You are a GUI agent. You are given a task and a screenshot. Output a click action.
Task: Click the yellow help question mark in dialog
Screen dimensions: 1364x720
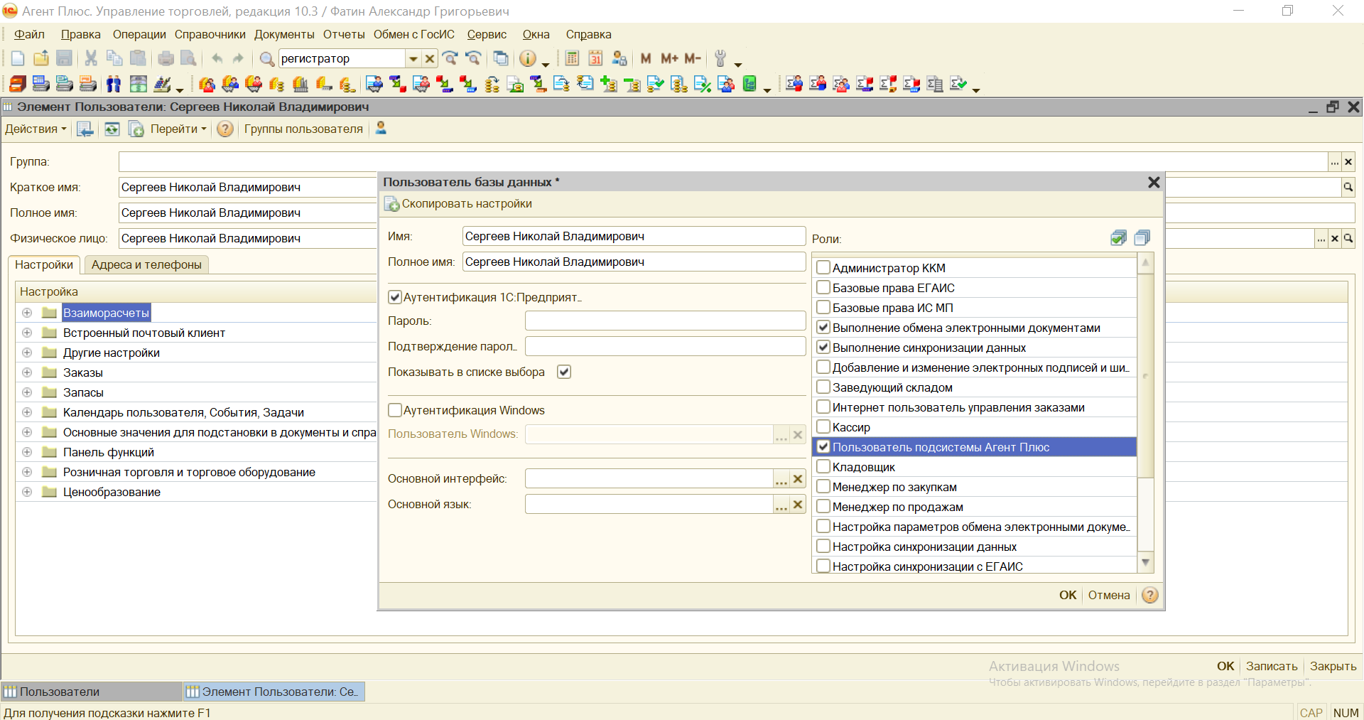click(x=1149, y=595)
